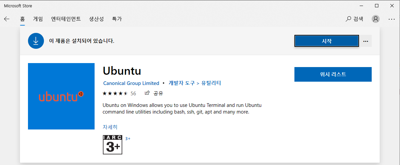Viewport: 400px width, 165px height.
Task: Switch to the 게임 tab
Action: click(38, 19)
